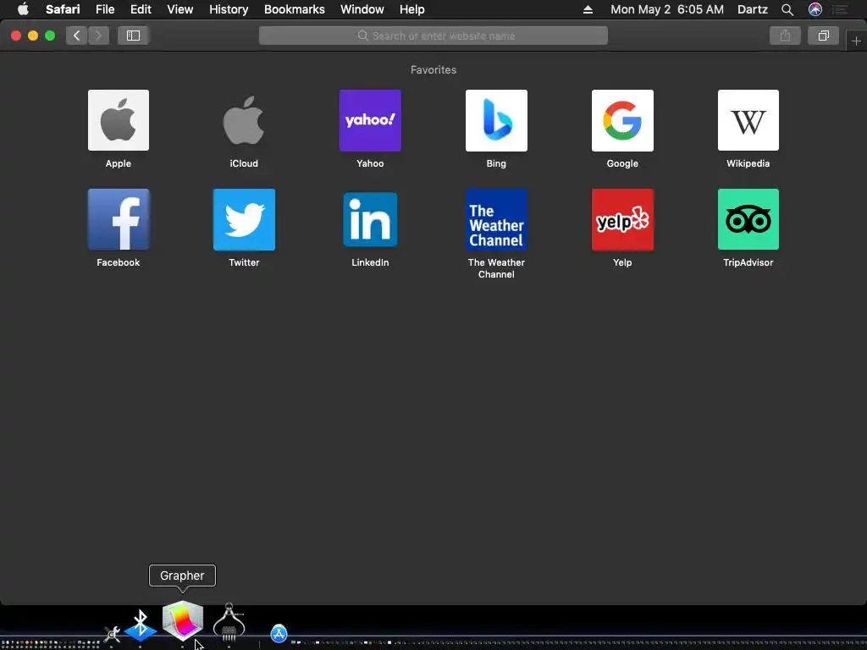Open the Apple favorite site

pos(119,120)
